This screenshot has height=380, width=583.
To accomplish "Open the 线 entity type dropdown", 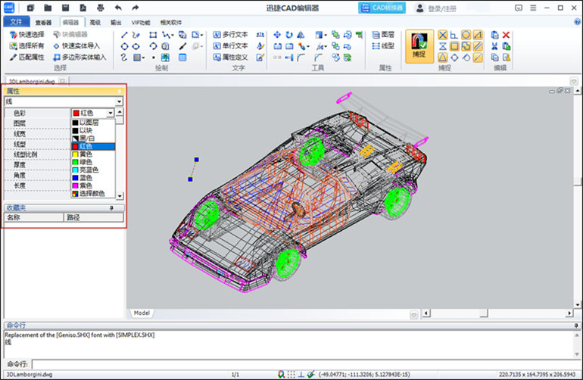I will [119, 101].
